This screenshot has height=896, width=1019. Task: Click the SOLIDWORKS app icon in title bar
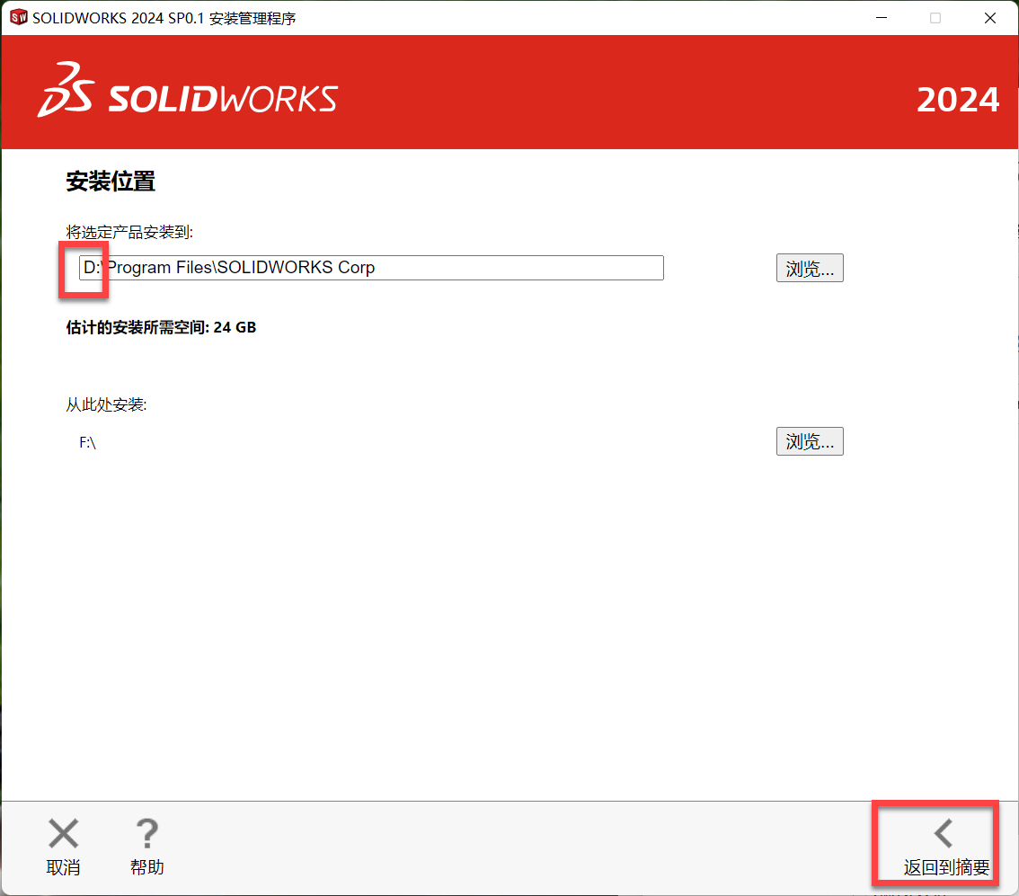point(18,18)
